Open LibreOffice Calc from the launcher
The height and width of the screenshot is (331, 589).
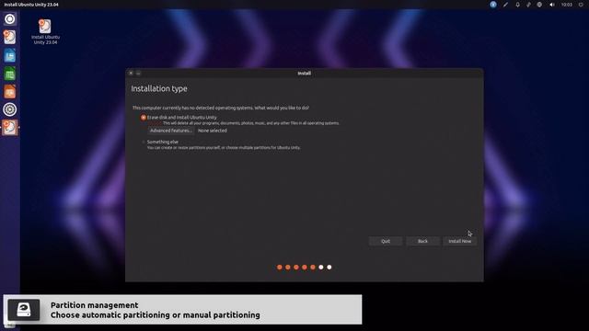[x=10, y=74]
